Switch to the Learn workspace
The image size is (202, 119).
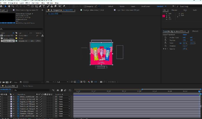[133, 6]
